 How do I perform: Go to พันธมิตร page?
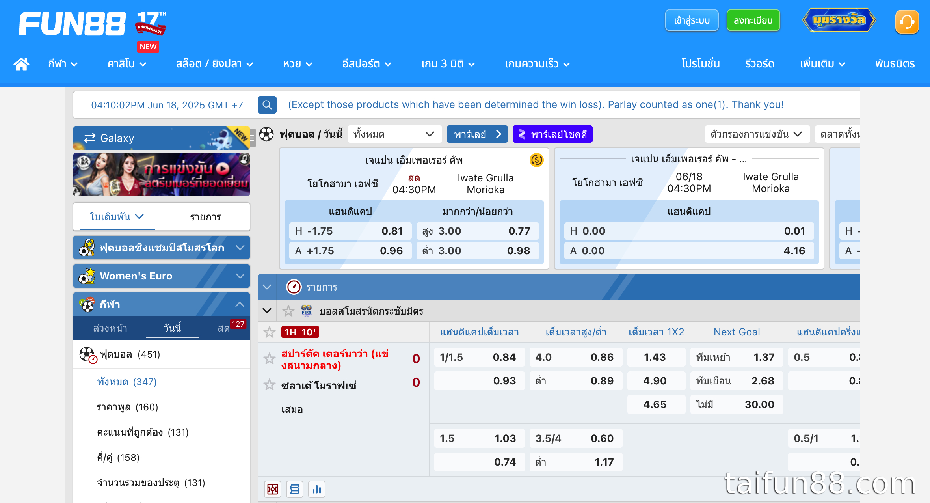(895, 64)
